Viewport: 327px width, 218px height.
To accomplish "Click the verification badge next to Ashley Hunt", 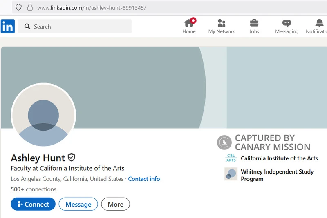I will pos(72,158).
